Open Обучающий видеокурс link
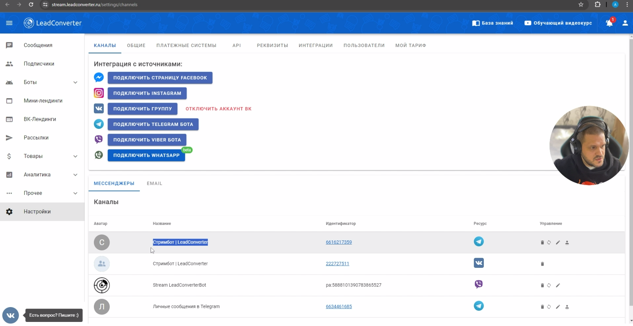 click(558, 23)
